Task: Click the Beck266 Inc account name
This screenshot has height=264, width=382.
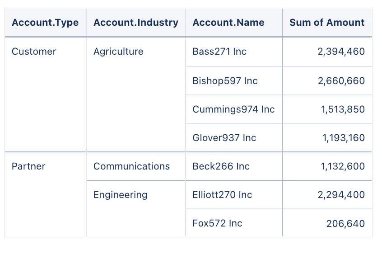Action: (221, 166)
